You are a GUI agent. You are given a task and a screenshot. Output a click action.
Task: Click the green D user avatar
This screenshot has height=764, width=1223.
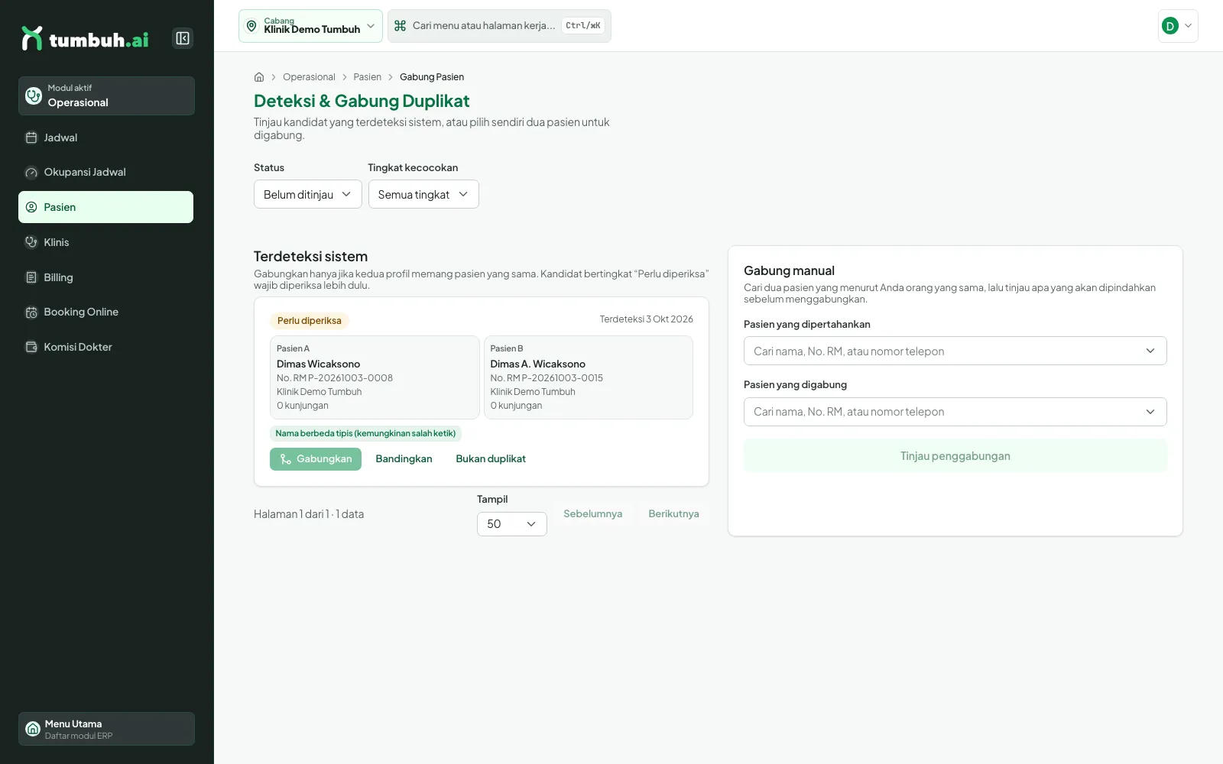1169,26
